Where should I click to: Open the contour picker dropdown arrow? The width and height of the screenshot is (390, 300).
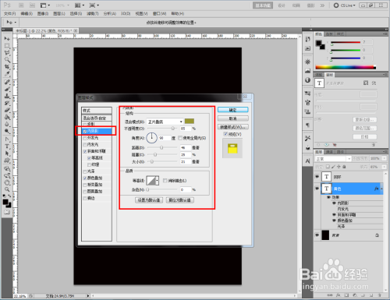pyautogui.click(x=157, y=181)
